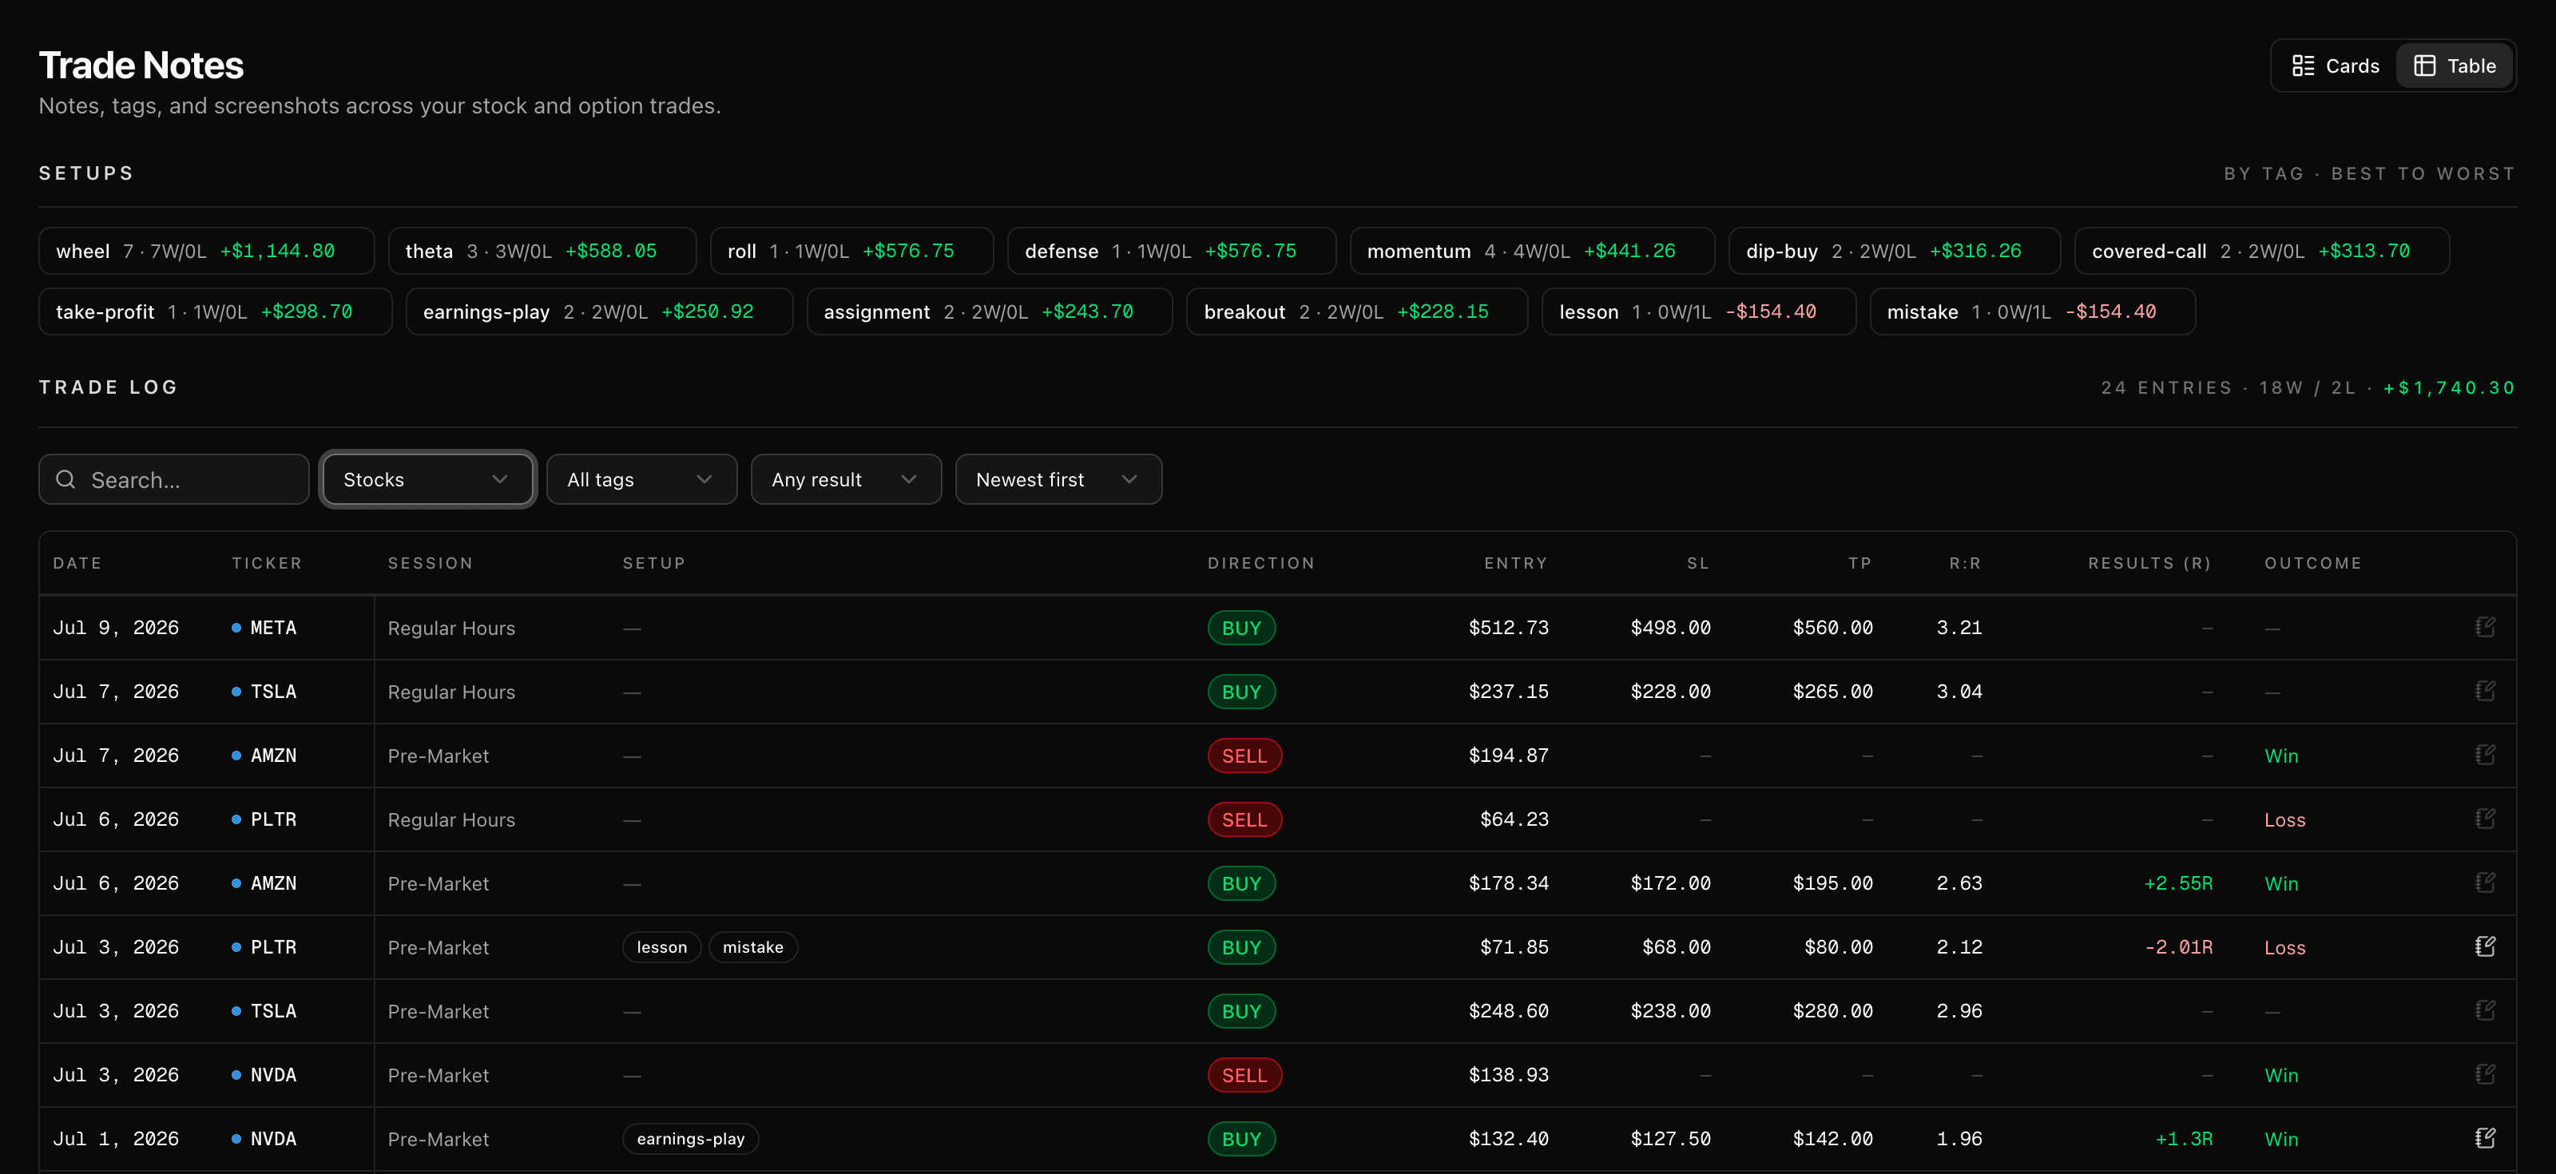Open the edit note icon for the META row
The width and height of the screenshot is (2556, 1174).
[2485, 627]
